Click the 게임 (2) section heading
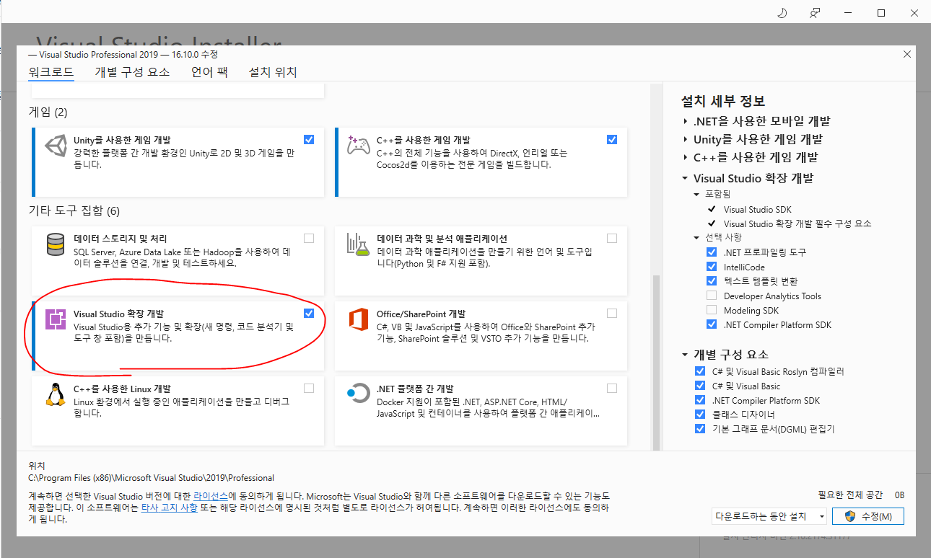Screen dimensions: 931x558 point(48,112)
